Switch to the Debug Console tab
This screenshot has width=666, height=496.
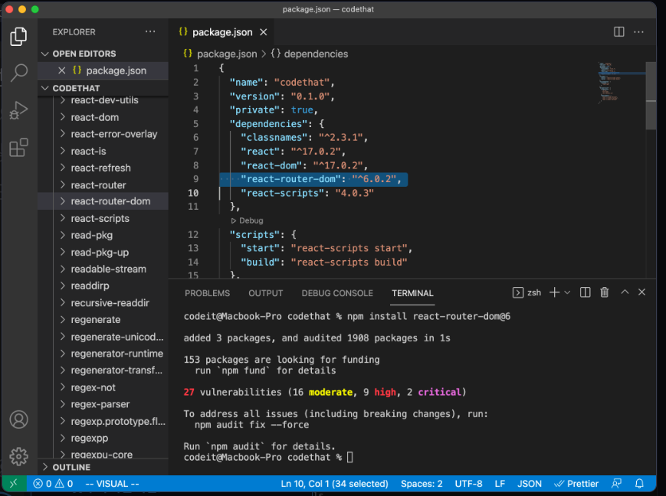click(x=337, y=293)
